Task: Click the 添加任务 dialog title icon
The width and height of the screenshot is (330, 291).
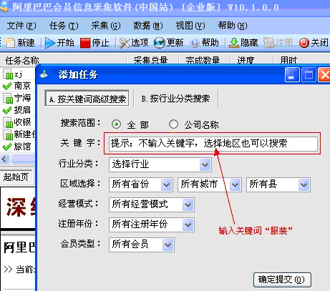Action: coord(44,74)
